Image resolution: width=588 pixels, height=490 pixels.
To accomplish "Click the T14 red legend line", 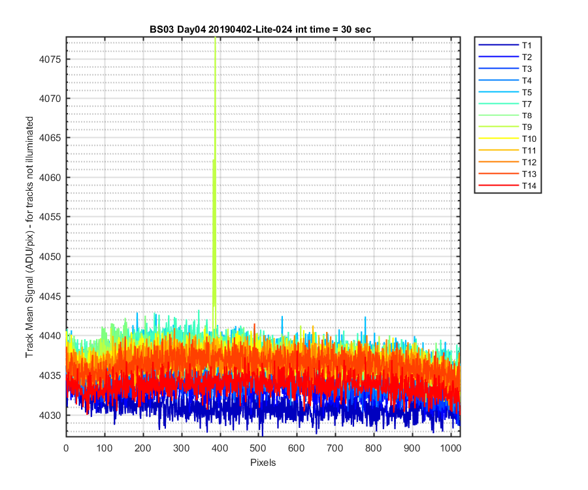I will pyautogui.click(x=498, y=186).
